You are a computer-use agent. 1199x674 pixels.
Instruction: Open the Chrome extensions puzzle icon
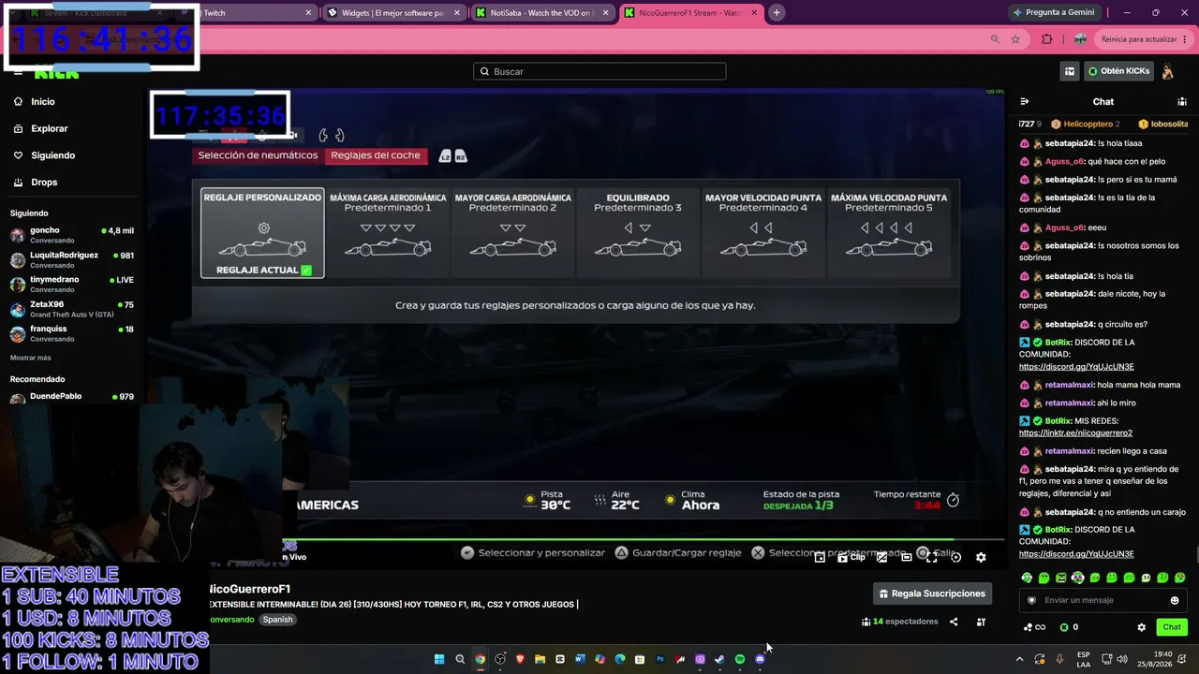(x=1047, y=39)
